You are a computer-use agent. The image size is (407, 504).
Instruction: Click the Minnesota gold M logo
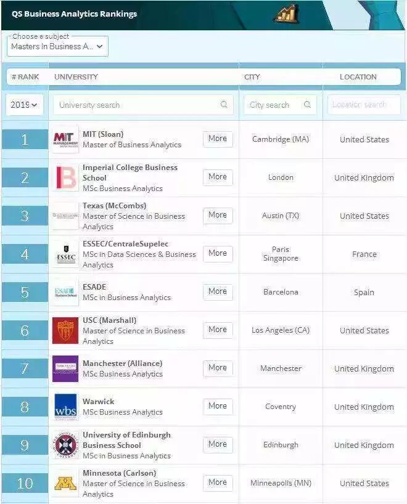pos(65,484)
